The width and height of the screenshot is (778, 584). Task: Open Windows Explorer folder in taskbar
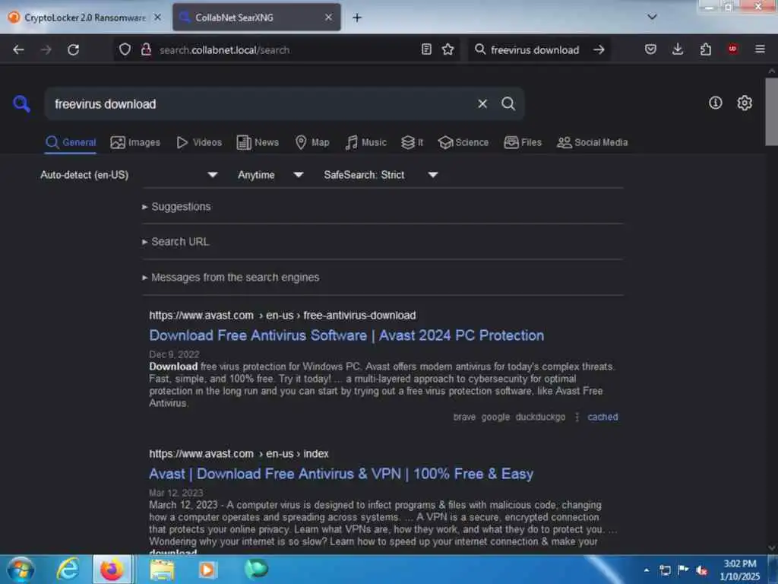pos(162,570)
